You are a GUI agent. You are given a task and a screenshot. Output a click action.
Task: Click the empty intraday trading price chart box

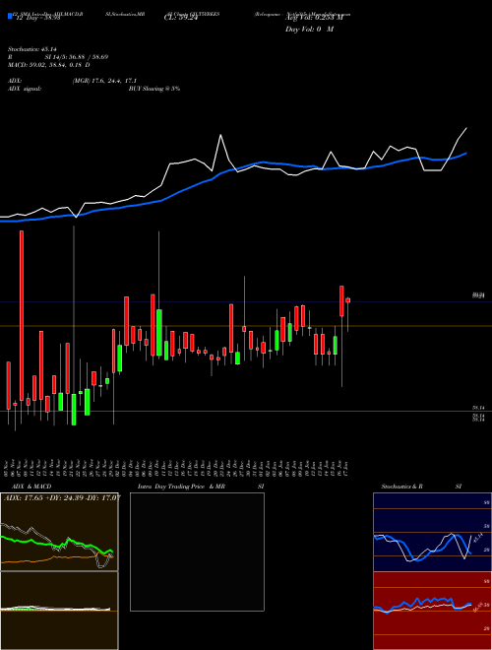point(197,552)
